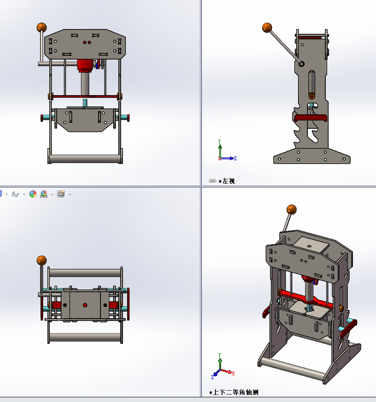The width and height of the screenshot is (376, 402).
Task: Select the red cylinder in the top-left view
Action: [85, 66]
